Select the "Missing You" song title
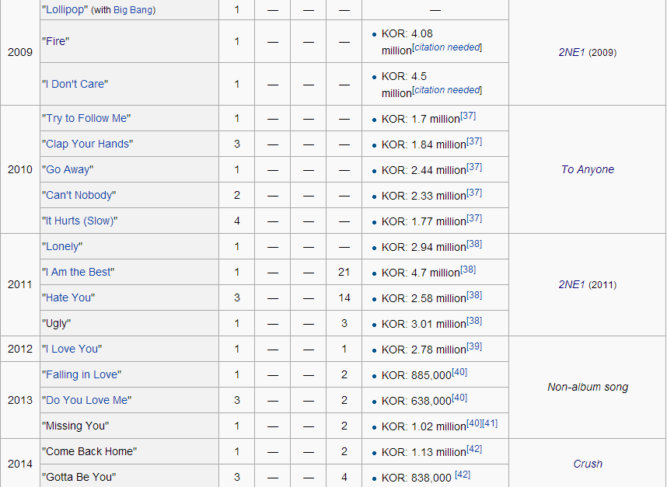Screen dimensions: 667x487 [75, 426]
